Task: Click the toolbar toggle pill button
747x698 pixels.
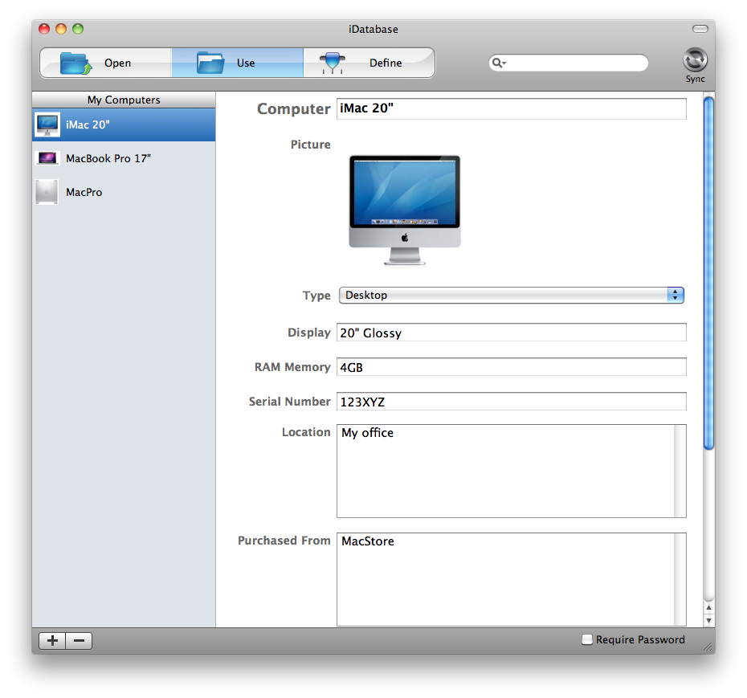Action: coord(700,29)
